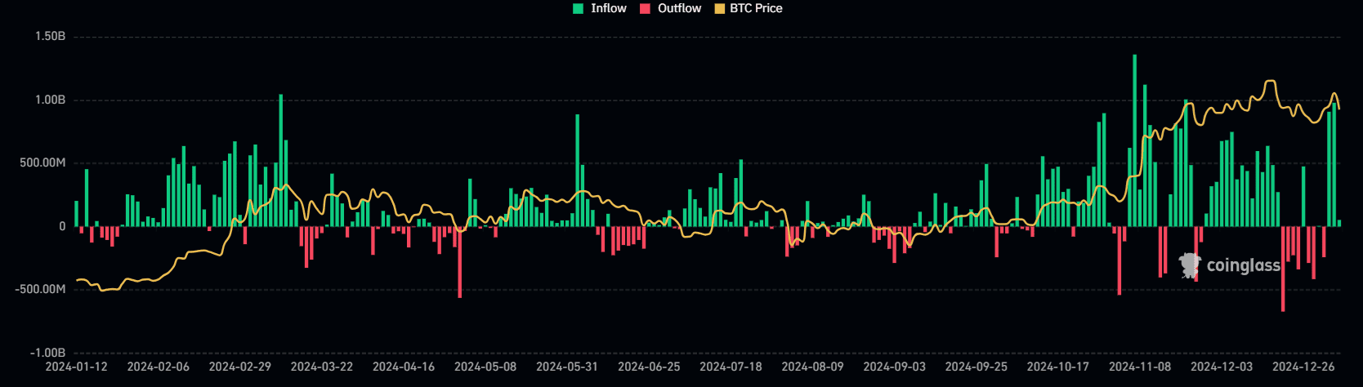
Task: Click the 2024-03-22 x-axis date label
Action: (x=322, y=367)
